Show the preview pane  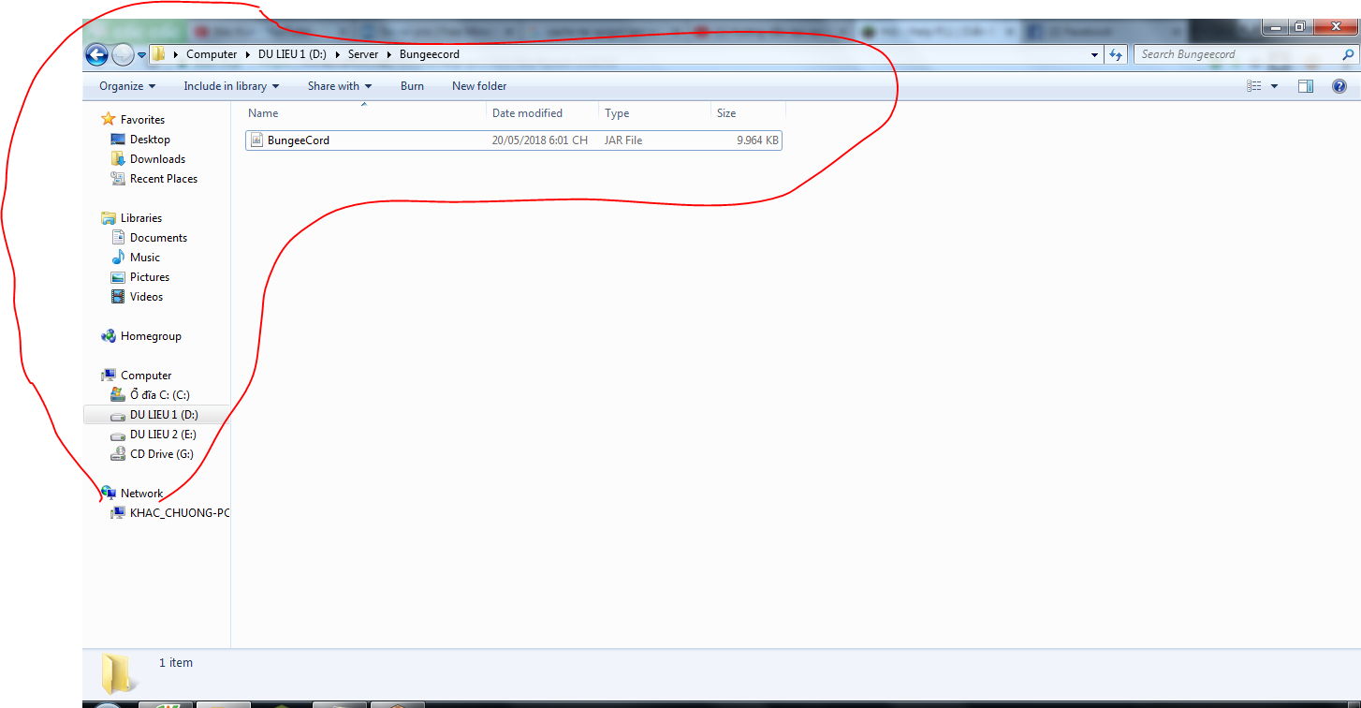pos(1306,86)
